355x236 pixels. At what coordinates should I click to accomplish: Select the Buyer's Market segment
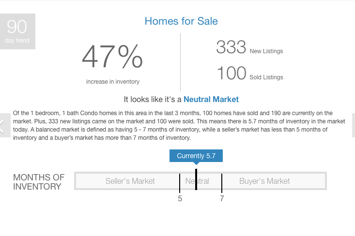(264, 181)
